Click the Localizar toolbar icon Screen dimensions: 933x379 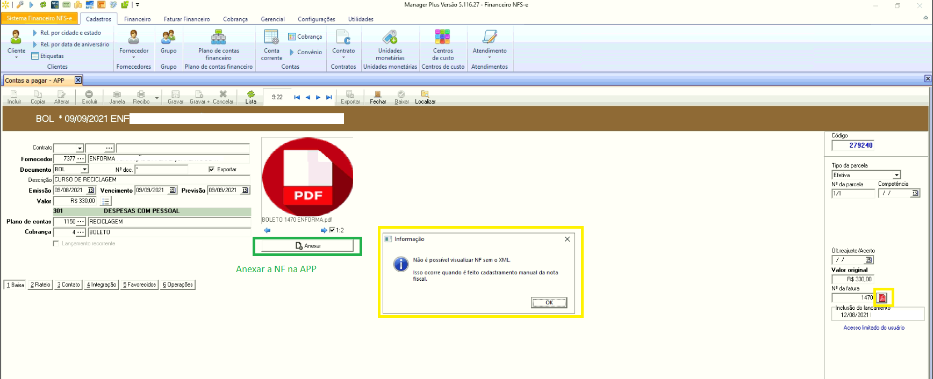click(425, 97)
